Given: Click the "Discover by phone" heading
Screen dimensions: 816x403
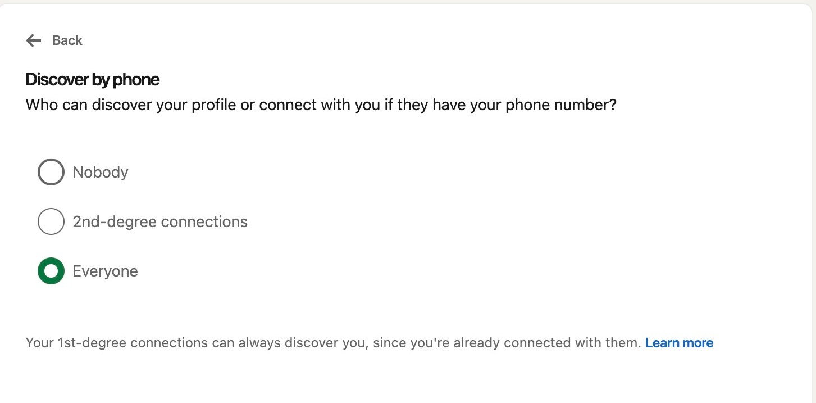Looking at the screenshot, I should pos(93,80).
